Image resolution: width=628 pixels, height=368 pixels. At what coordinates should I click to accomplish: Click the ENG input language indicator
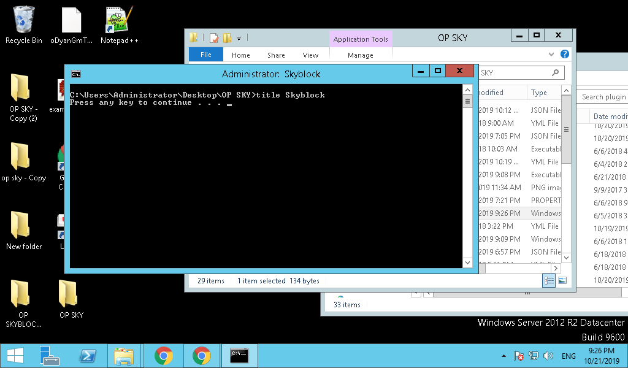coord(569,356)
